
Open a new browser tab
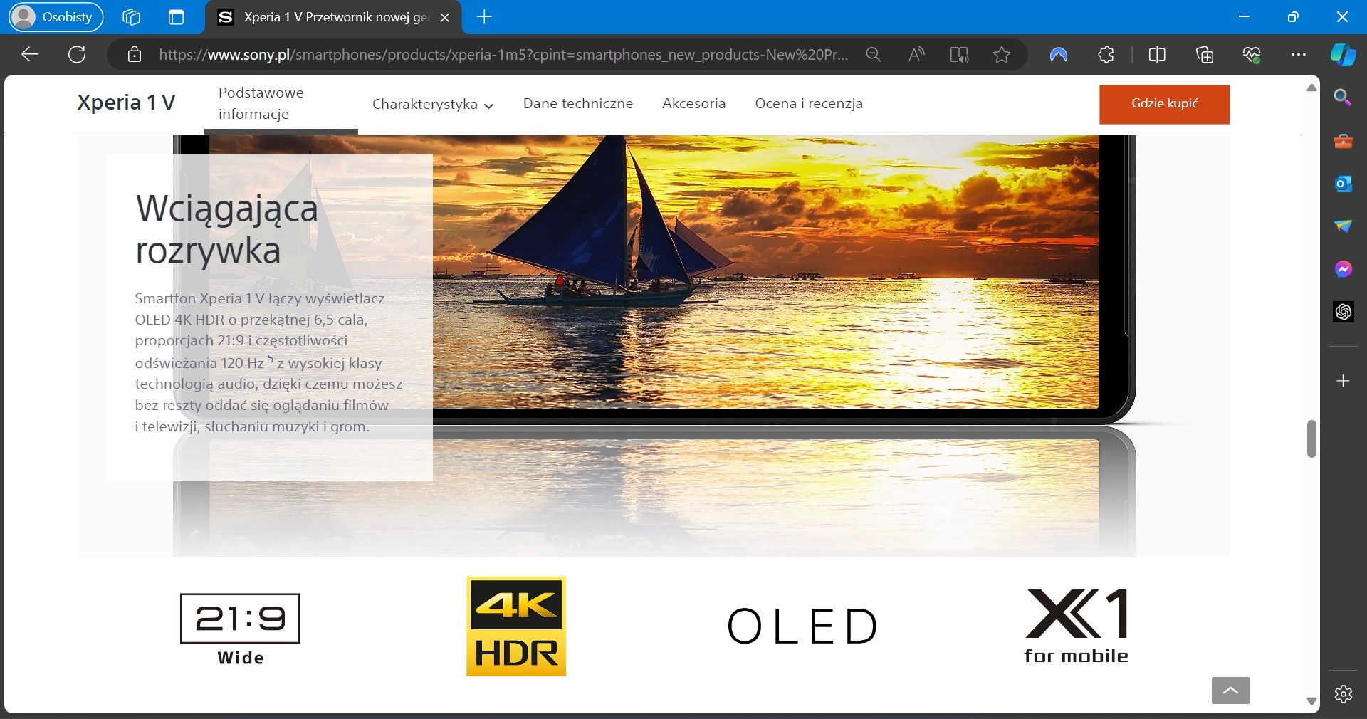click(484, 17)
